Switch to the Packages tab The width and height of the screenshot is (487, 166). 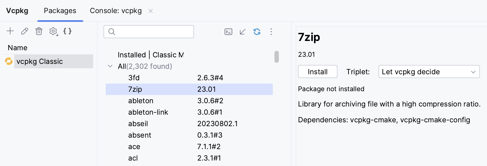click(x=60, y=11)
